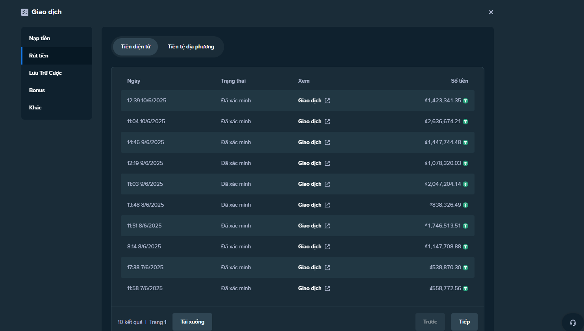Viewport: 584px width, 331px height.
Task: Go to next page with Tiếp
Action: pos(464,322)
